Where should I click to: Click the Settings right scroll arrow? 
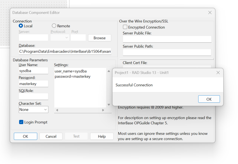coord(103,110)
